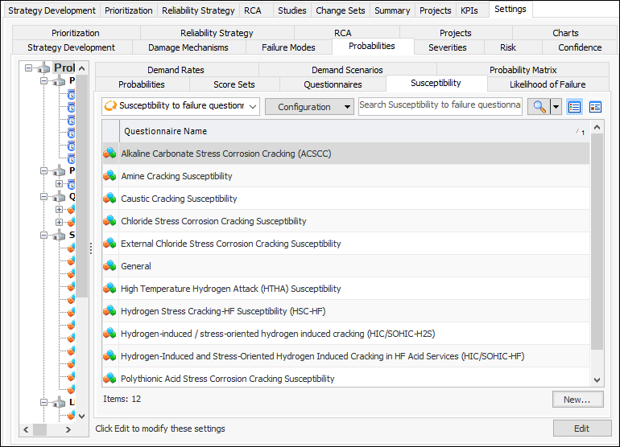Open search options dropdown arrow
620x447 pixels.
click(556, 107)
